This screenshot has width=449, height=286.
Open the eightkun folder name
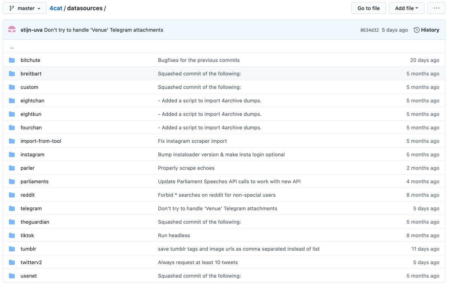pyautogui.click(x=31, y=114)
